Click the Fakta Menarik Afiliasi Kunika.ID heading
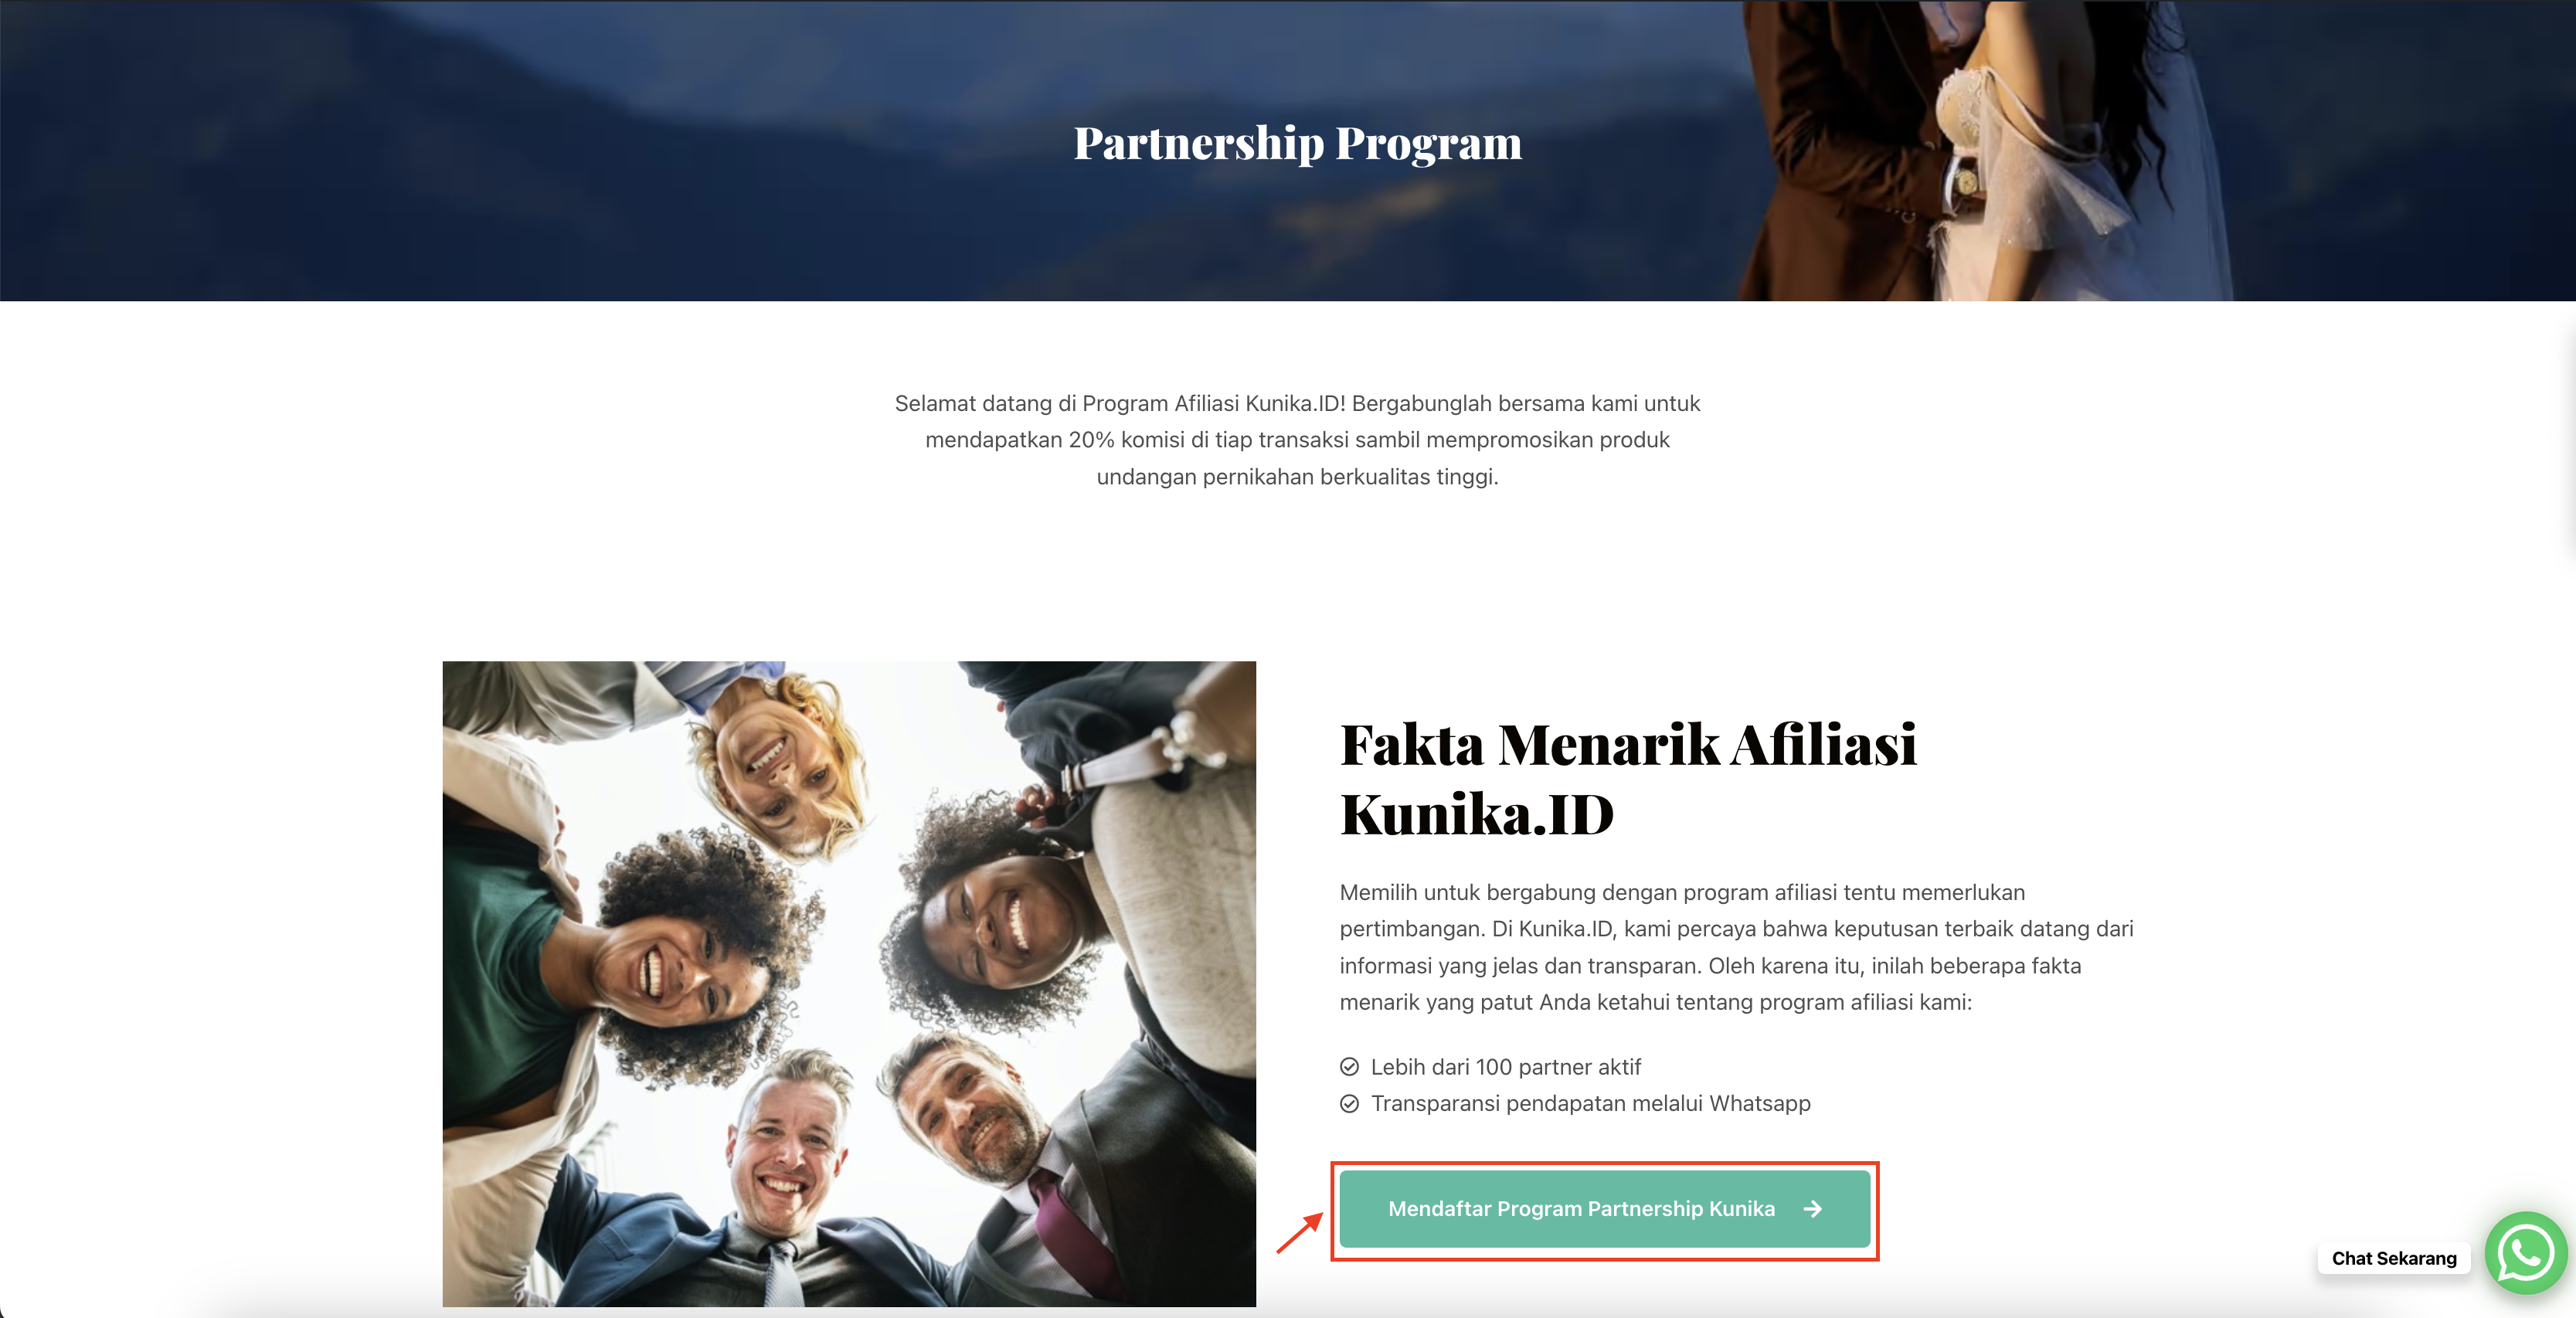The image size is (2576, 1318). coord(1628,779)
